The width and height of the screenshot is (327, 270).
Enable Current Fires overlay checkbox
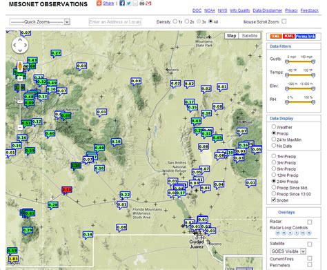(x=310, y=258)
